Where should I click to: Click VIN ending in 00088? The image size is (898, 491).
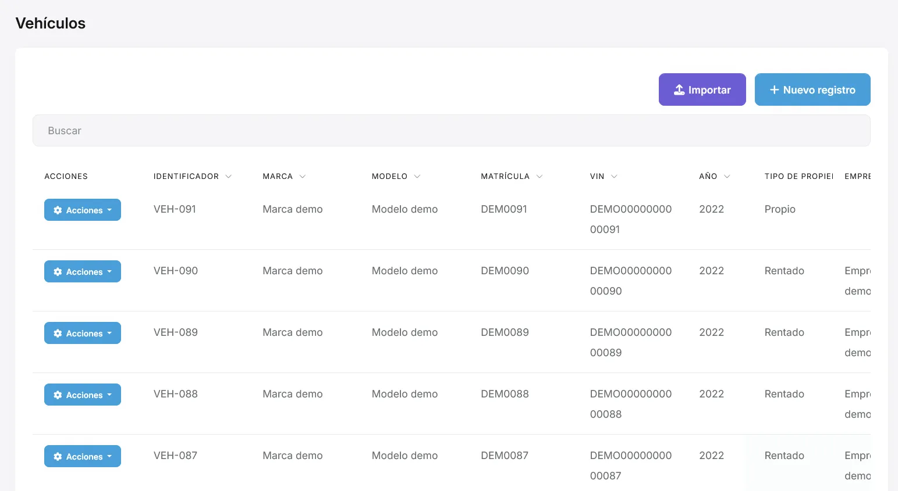point(631,404)
